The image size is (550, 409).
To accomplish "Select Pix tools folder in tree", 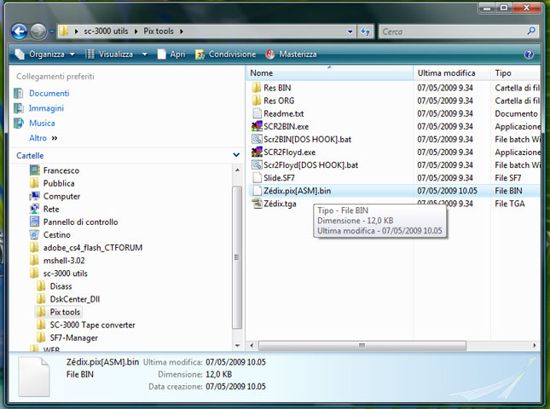I will click(65, 312).
